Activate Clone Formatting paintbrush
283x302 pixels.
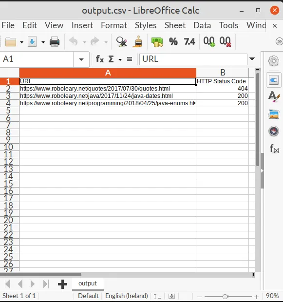click(x=138, y=42)
